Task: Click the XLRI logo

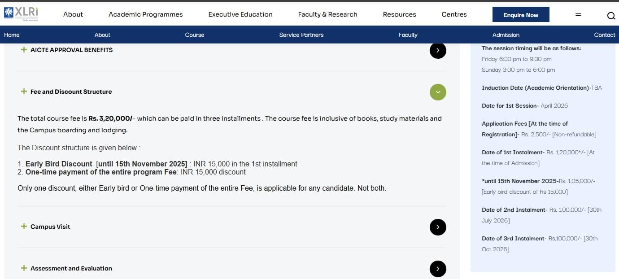Action: pyautogui.click(x=21, y=14)
